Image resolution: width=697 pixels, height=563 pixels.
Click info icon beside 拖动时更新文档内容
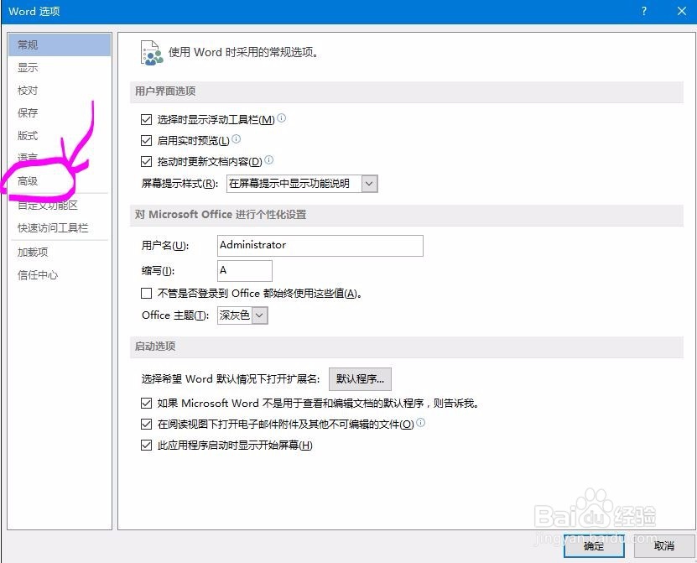(269, 160)
